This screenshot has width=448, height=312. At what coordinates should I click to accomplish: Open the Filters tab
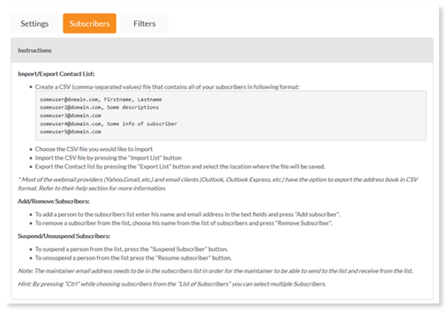tap(145, 23)
